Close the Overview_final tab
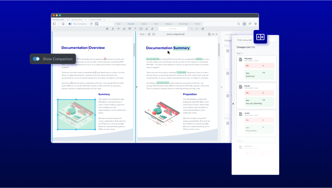 coord(86,20)
